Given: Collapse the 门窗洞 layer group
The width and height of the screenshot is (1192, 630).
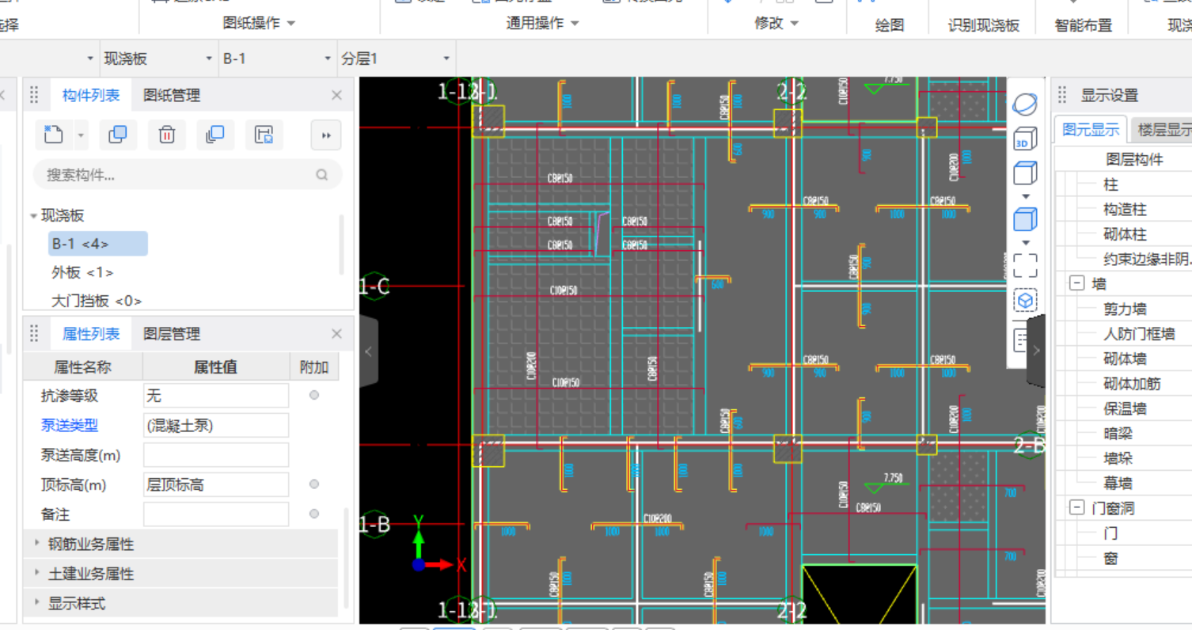Looking at the screenshot, I should click(1076, 508).
